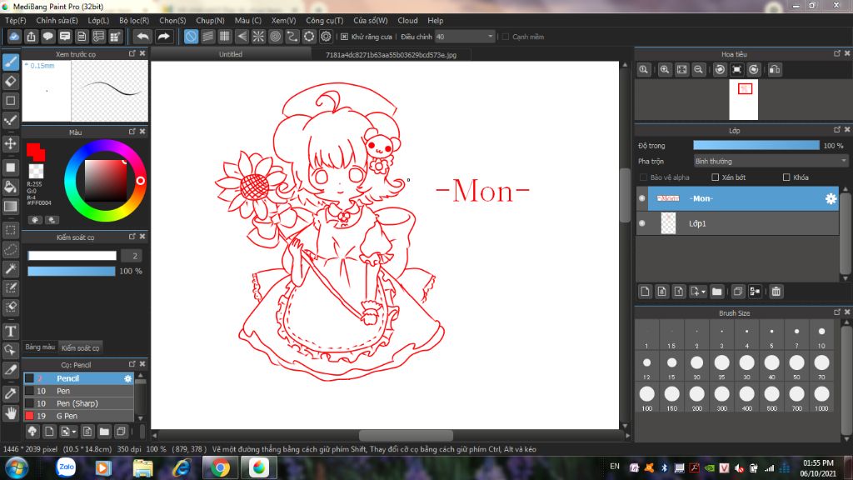
Task: Toggle Khử răng cưa anti-aliasing checkbox
Action: coord(344,37)
